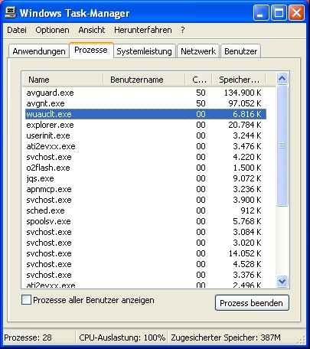Screen dimensions: 310x349
Task: Select the userinit.exe process row
Action: click(145, 135)
